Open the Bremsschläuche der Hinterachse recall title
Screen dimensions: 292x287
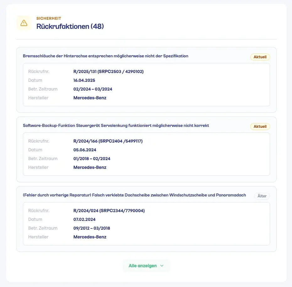(x=106, y=56)
